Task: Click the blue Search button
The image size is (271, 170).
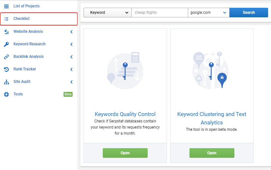Action: click(x=249, y=13)
